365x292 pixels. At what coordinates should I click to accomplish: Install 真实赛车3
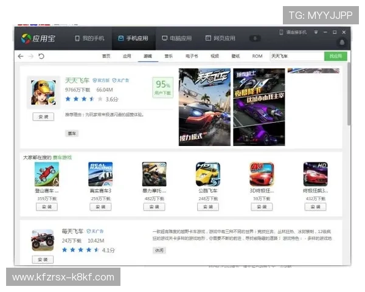pos(100,207)
